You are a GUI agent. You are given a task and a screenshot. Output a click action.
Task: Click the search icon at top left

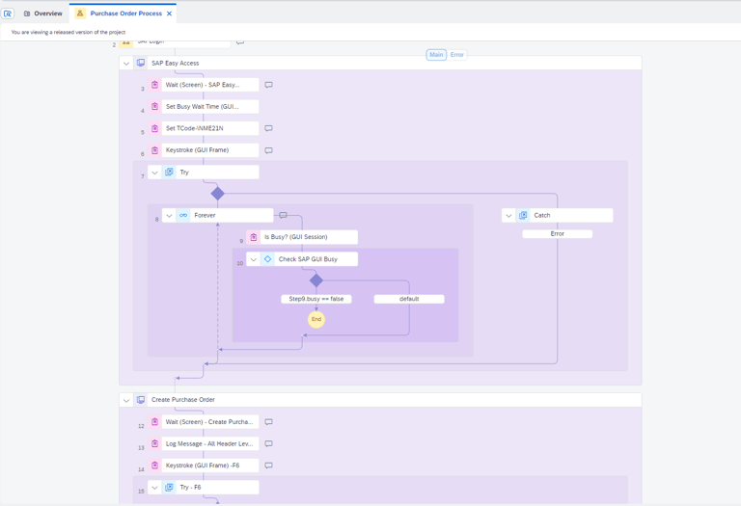(8, 13)
